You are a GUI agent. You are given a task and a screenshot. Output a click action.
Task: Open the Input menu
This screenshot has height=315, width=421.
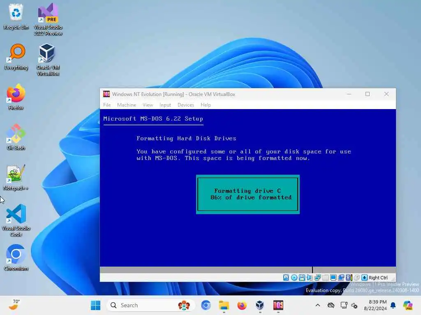pos(165,105)
